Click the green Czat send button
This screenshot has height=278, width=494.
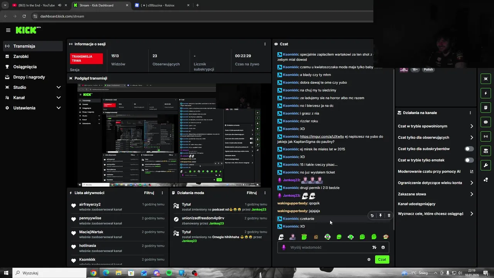[382, 259]
